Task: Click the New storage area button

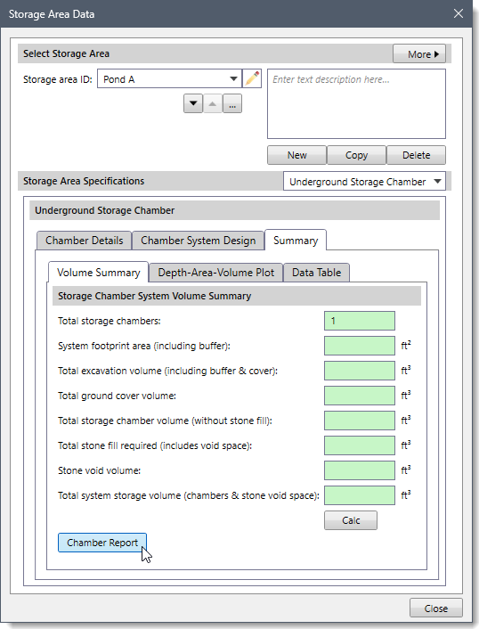Action: [297, 155]
